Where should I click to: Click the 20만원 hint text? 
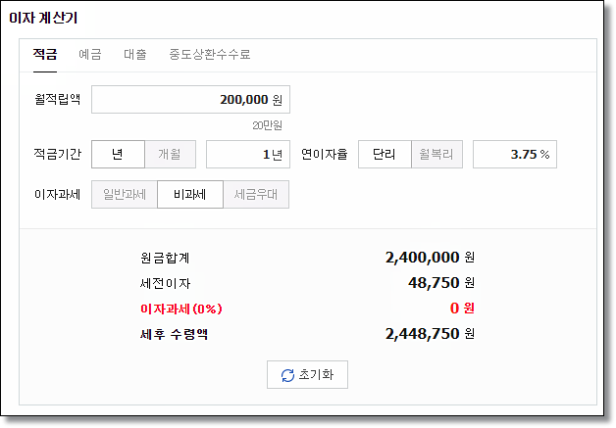pos(267,125)
